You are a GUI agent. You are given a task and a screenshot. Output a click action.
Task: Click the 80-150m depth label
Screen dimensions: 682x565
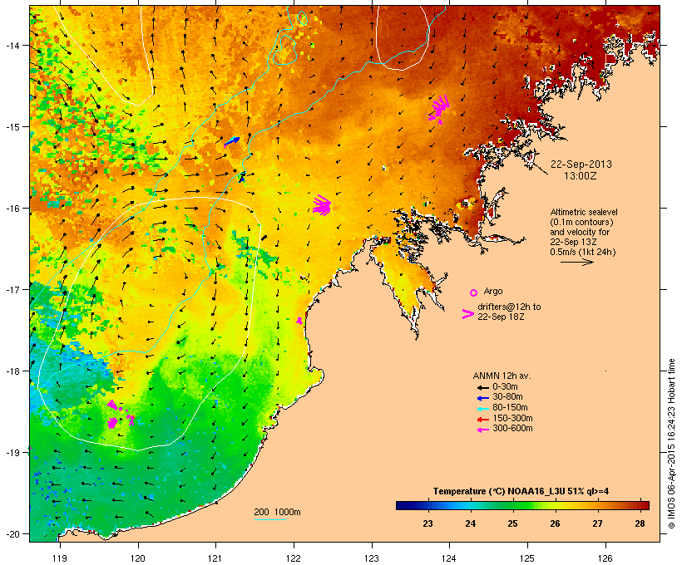[510, 408]
